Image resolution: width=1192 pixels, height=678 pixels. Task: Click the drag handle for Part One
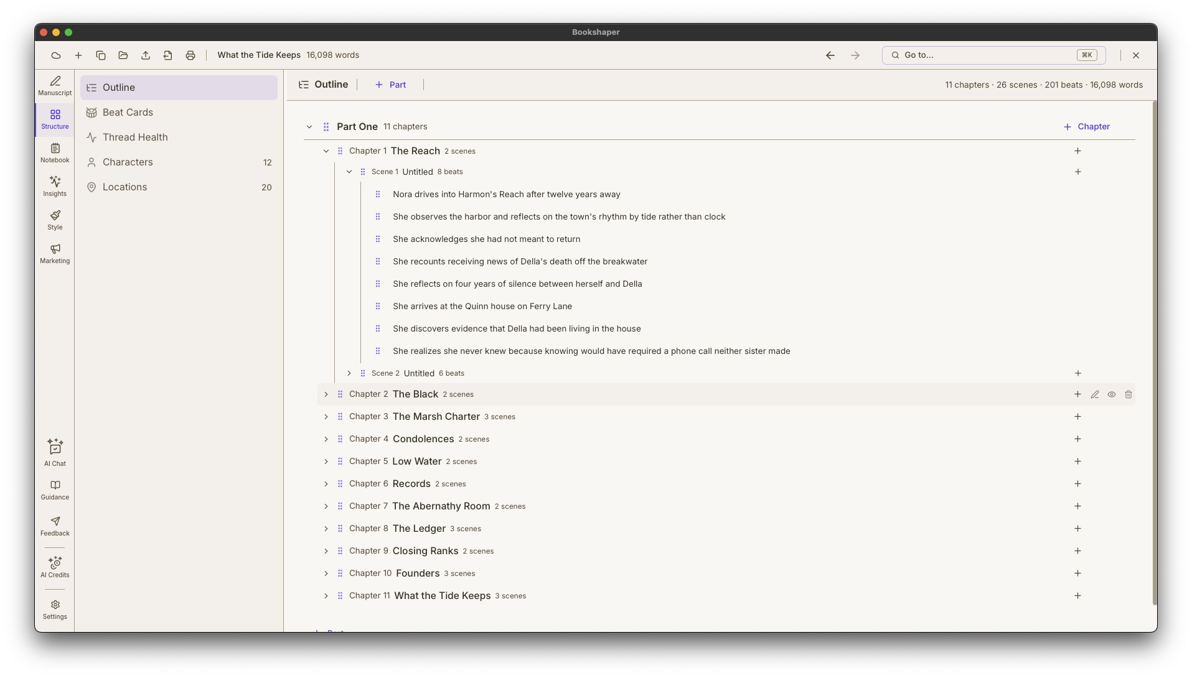(x=326, y=127)
